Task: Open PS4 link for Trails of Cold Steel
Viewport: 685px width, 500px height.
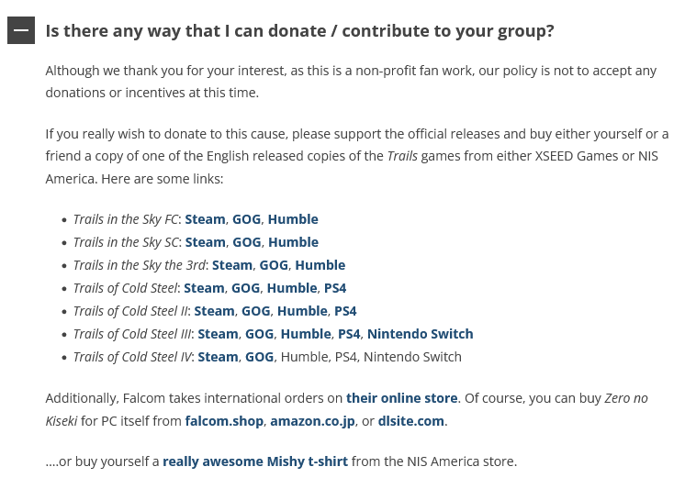Action: point(335,288)
